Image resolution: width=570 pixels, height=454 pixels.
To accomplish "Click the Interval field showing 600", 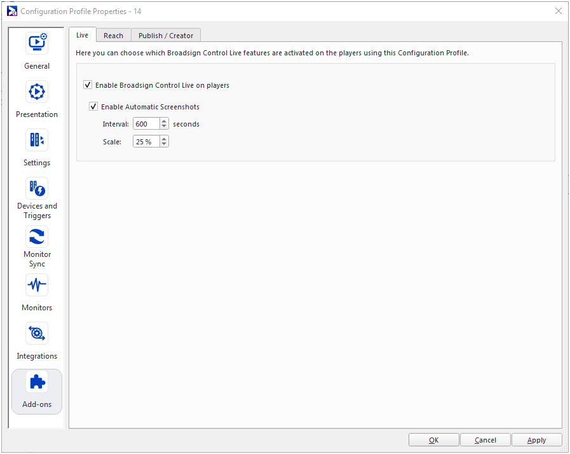I will [x=146, y=124].
